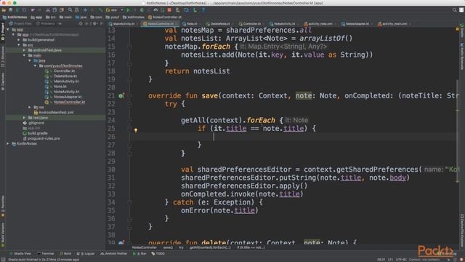The height and width of the screenshot is (262, 465).
Task: Click the Find magnifier toolbar icon
Action: (70, 10)
